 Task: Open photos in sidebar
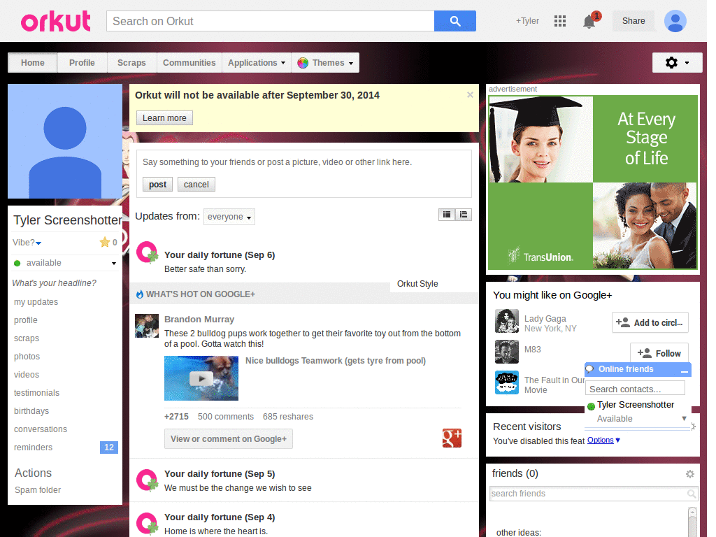pyautogui.click(x=27, y=356)
